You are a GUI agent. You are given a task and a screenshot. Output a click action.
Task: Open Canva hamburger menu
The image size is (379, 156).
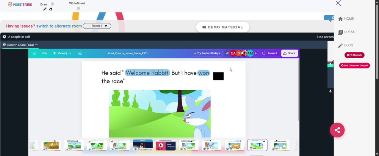tap(34, 53)
